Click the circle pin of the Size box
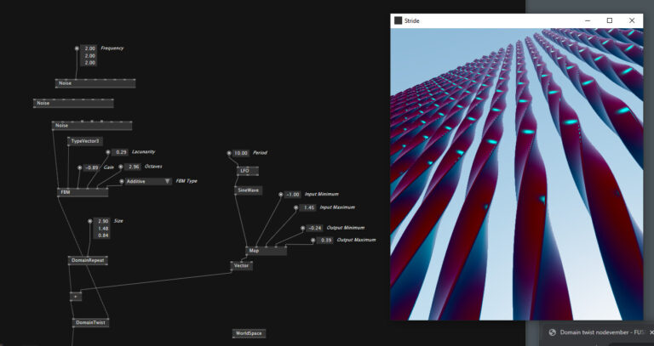 pos(89,221)
